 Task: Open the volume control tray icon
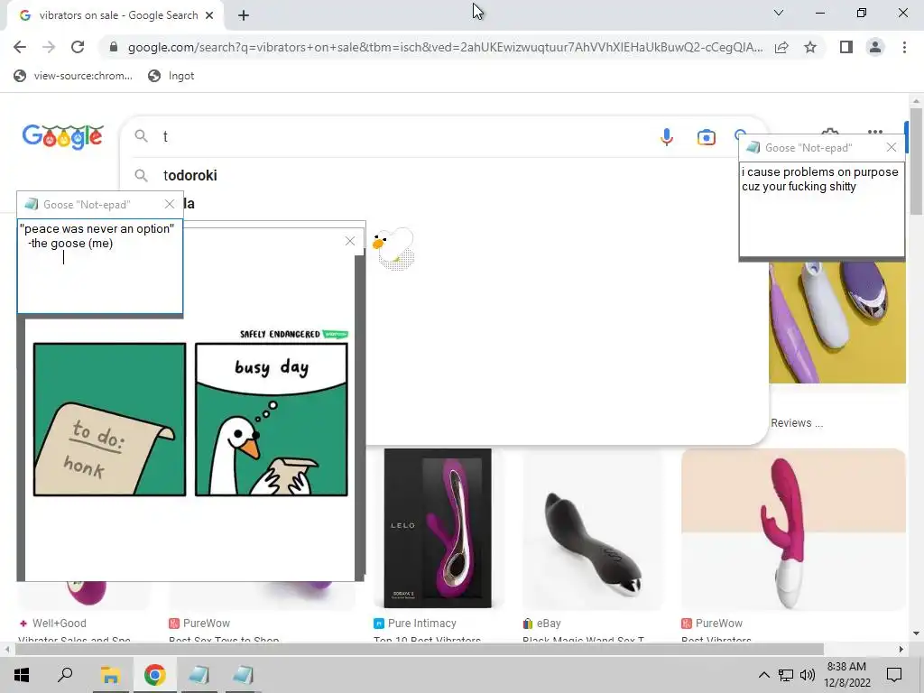tap(808, 675)
